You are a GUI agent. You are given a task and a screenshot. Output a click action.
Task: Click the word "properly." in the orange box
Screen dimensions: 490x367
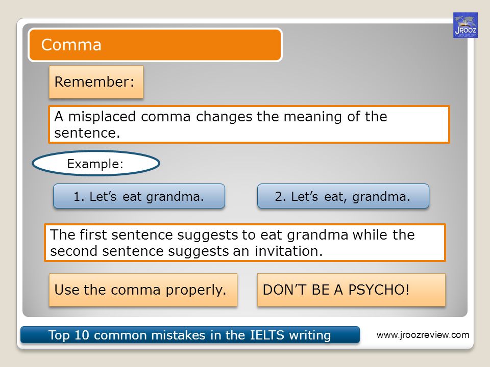pyautogui.click(x=196, y=290)
